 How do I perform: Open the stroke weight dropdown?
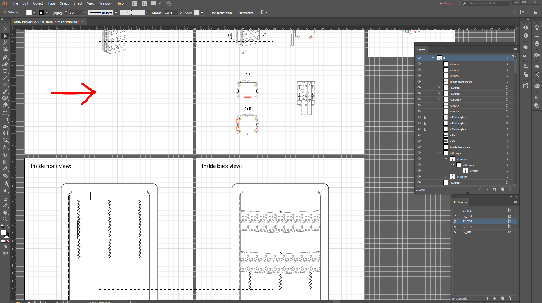pos(83,12)
